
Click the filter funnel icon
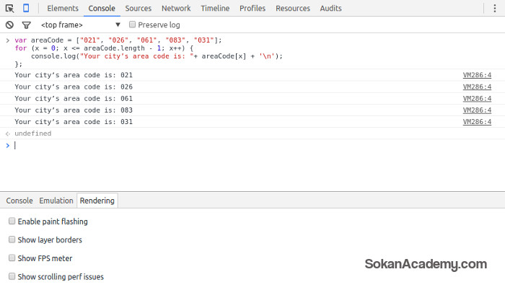pos(26,25)
